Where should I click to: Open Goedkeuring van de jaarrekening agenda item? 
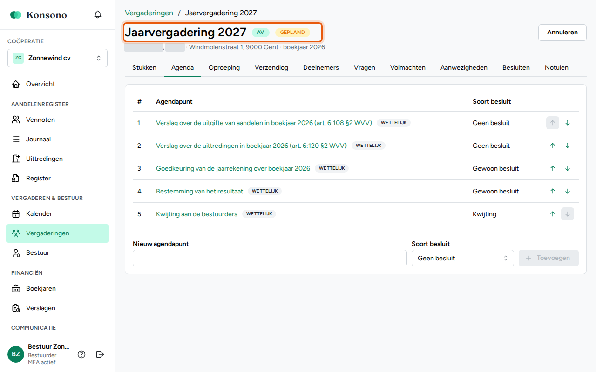[233, 168]
